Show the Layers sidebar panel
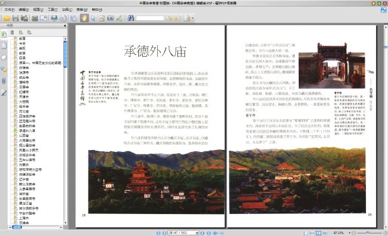Screen dimensions: 388x236 (4, 58)
